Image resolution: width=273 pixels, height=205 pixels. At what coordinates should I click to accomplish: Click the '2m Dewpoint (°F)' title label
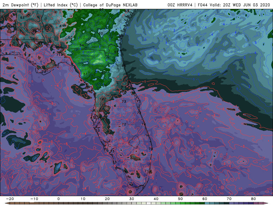[20, 5]
